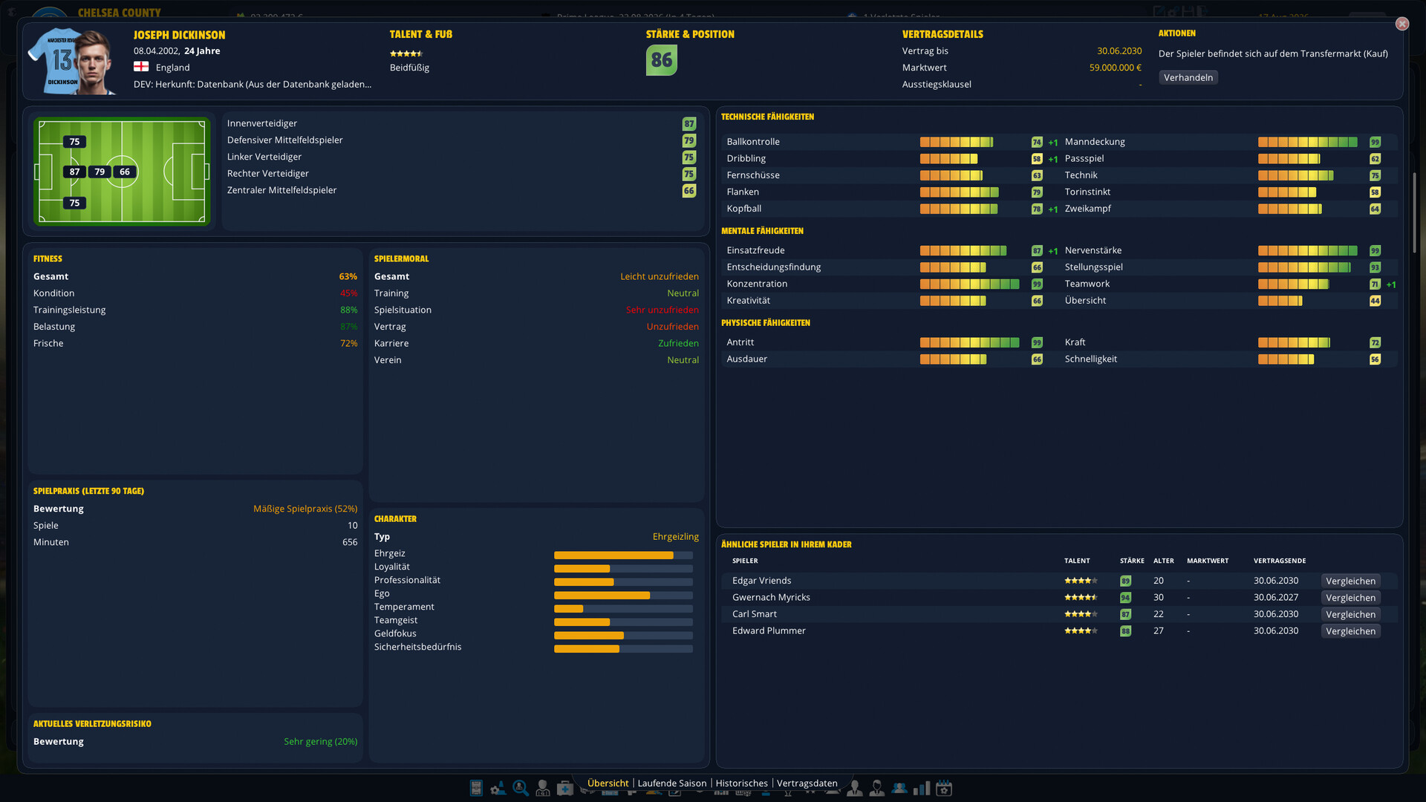Click the Vertragsende column header
1426x802 pixels.
pos(1280,561)
